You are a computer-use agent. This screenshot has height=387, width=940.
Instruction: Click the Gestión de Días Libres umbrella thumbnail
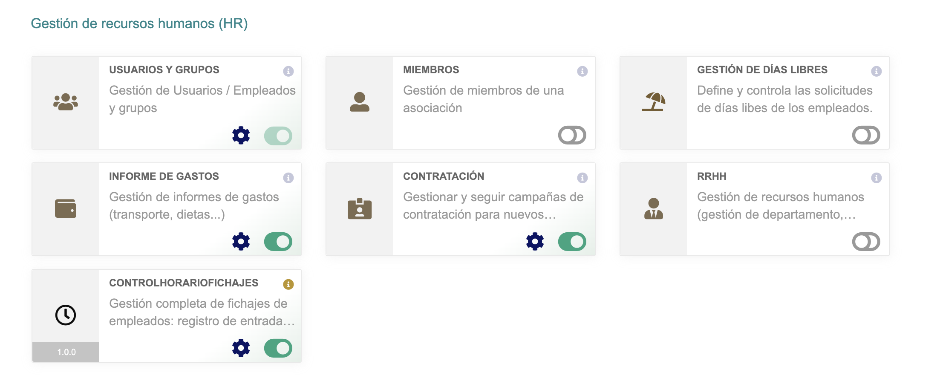click(x=653, y=102)
